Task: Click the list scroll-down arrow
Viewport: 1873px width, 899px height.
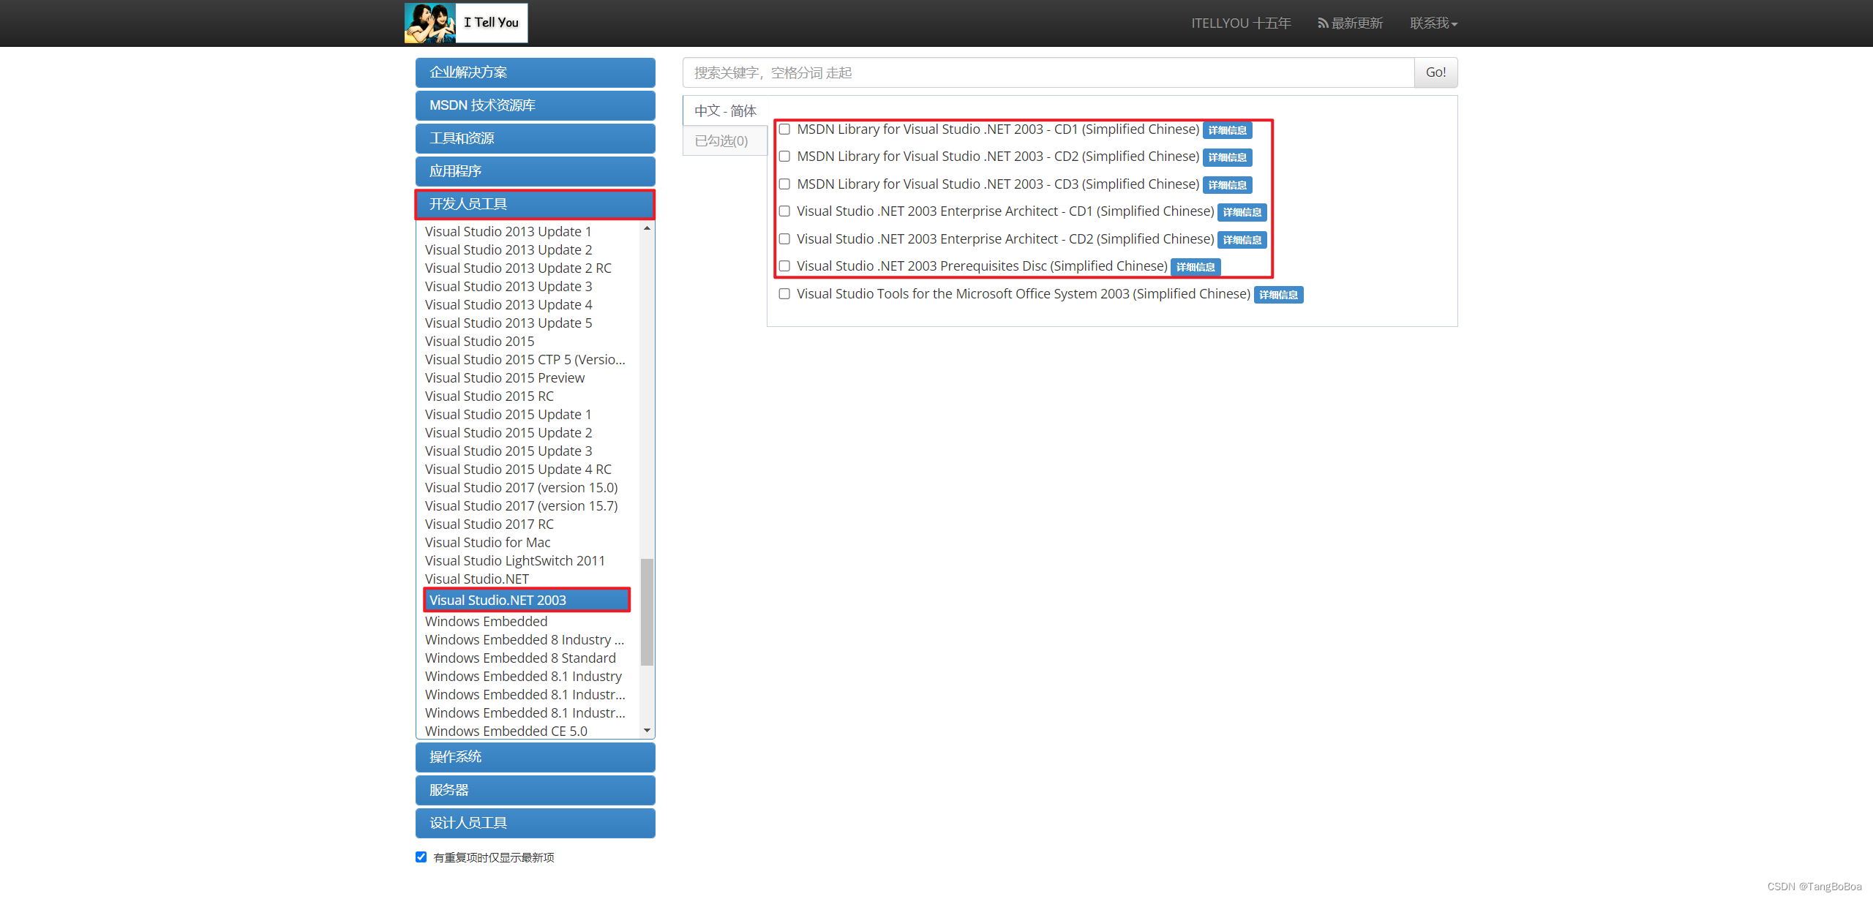Action: (647, 730)
